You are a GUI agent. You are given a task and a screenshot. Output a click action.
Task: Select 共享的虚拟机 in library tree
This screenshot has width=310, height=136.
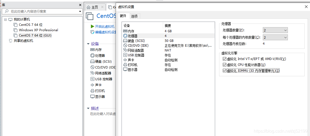pyautogui.click(x=23, y=41)
